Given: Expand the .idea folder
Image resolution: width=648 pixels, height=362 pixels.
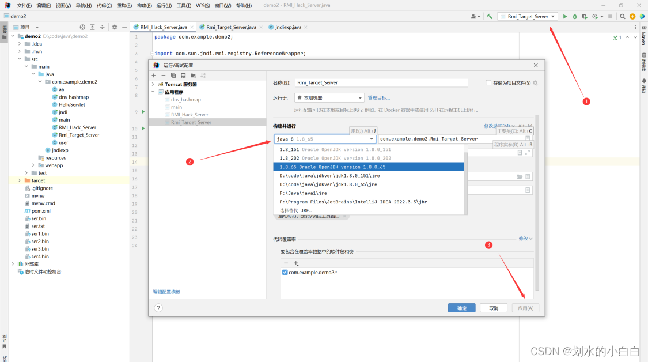Looking at the screenshot, I should pos(20,44).
